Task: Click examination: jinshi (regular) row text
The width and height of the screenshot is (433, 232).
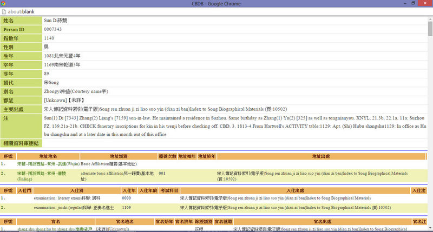Action: coord(74,208)
